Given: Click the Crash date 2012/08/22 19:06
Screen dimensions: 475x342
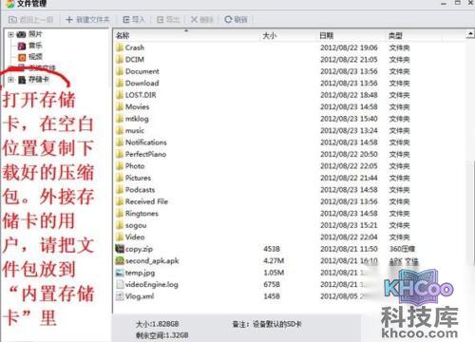Looking at the screenshot, I should click(349, 47).
